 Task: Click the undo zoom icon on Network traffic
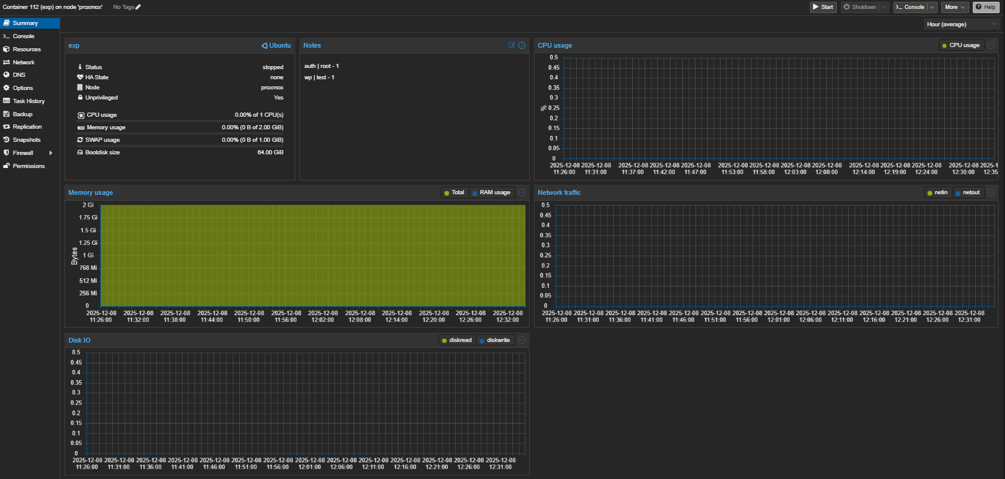[991, 192]
